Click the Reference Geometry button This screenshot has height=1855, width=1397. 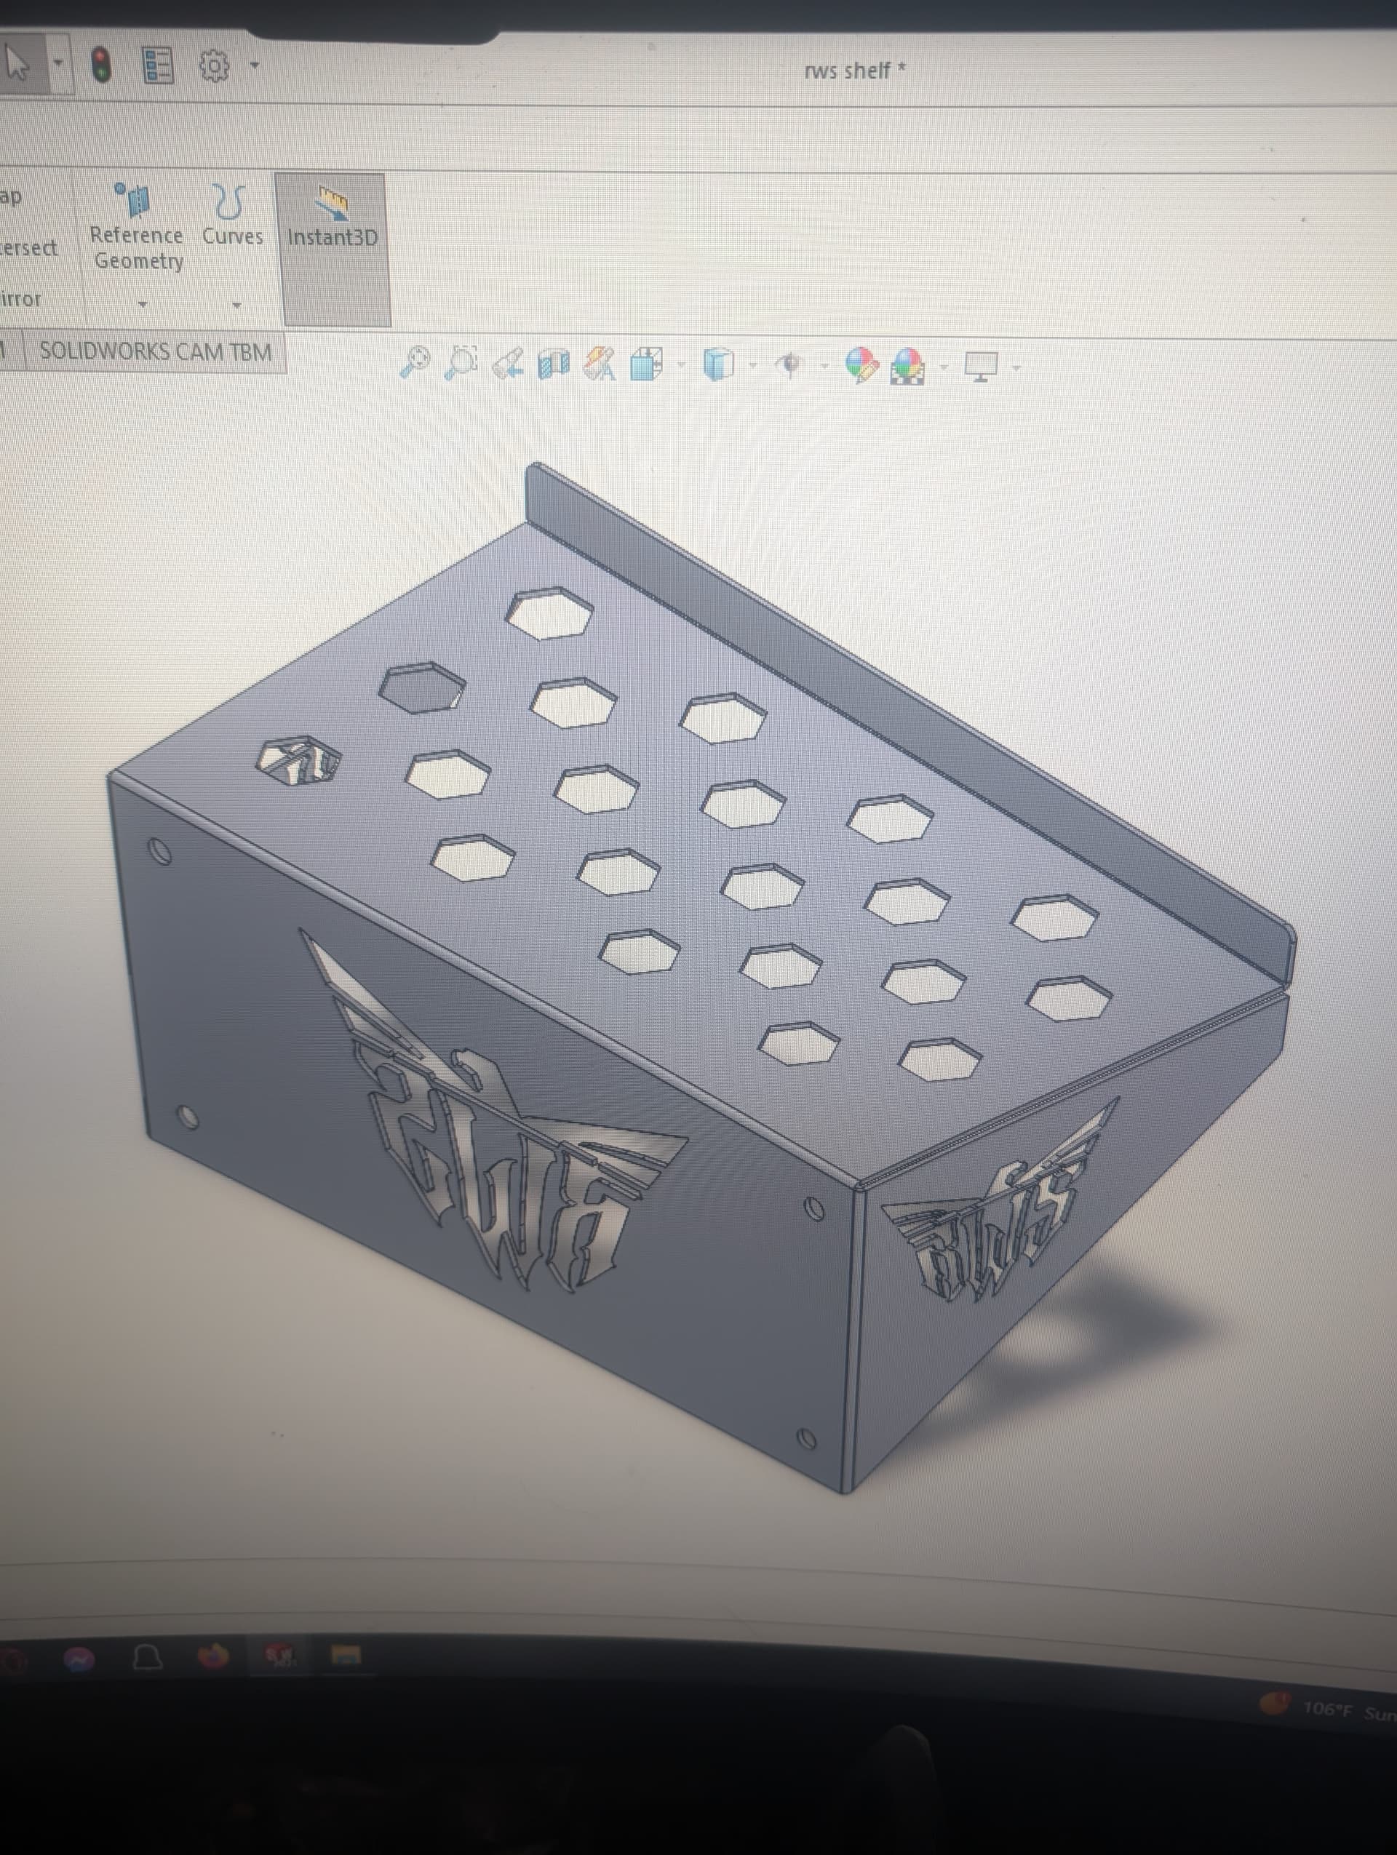click(137, 226)
